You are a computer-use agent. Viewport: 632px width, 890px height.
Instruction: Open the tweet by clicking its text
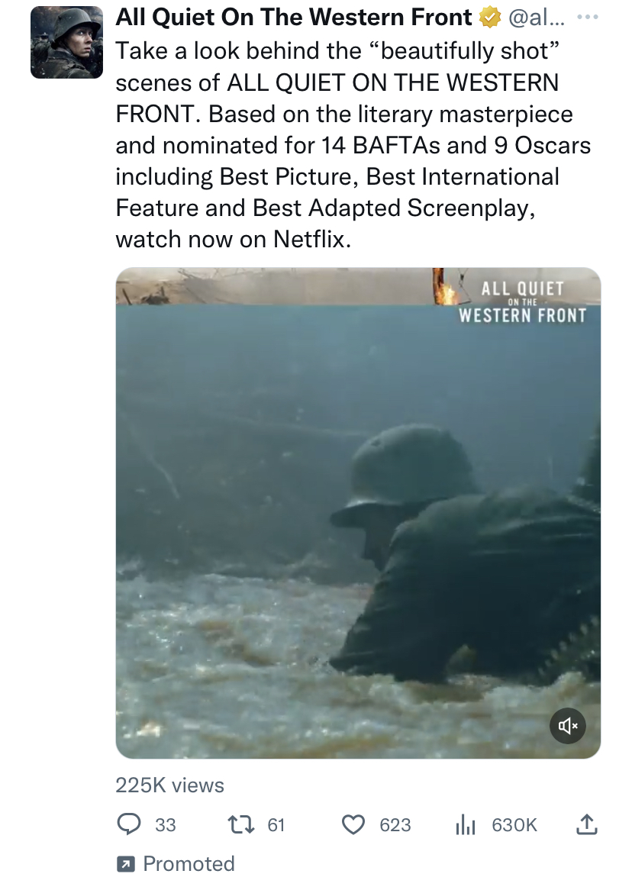pos(343,145)
